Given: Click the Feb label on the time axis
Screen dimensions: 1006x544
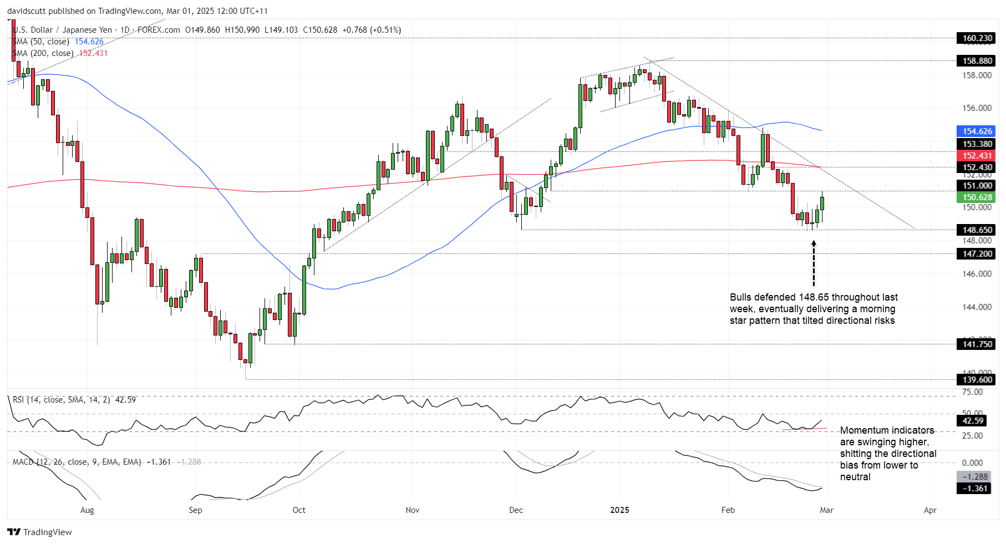Looking at the screenshot, I should click(x=728, y=510).
